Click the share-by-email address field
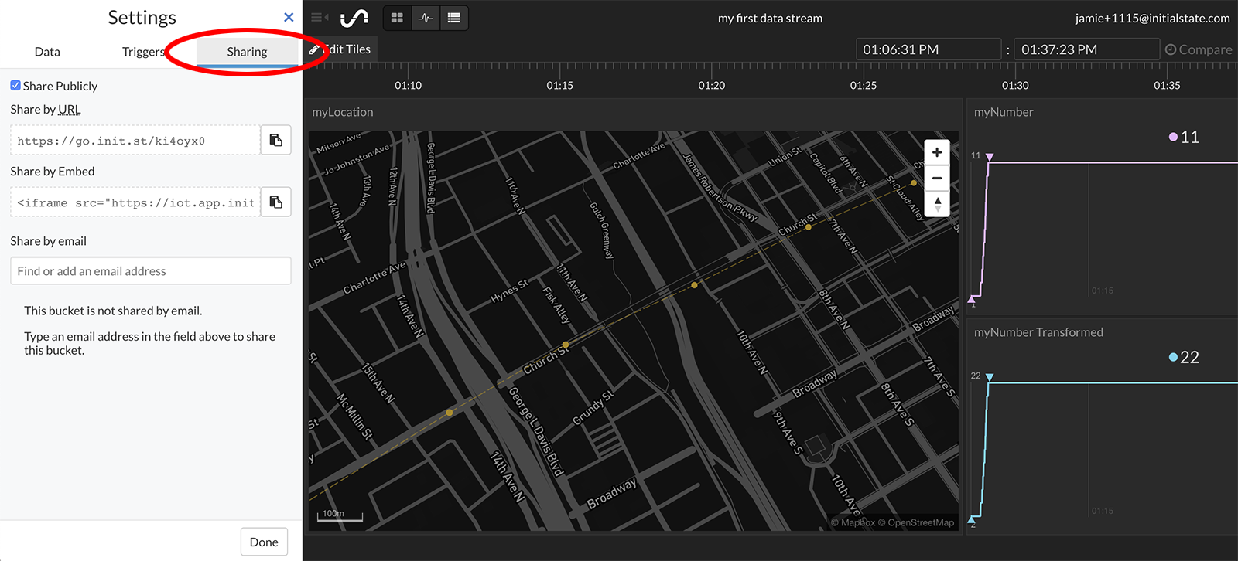This screenshot has height=561, width=1238. point(151,271)
